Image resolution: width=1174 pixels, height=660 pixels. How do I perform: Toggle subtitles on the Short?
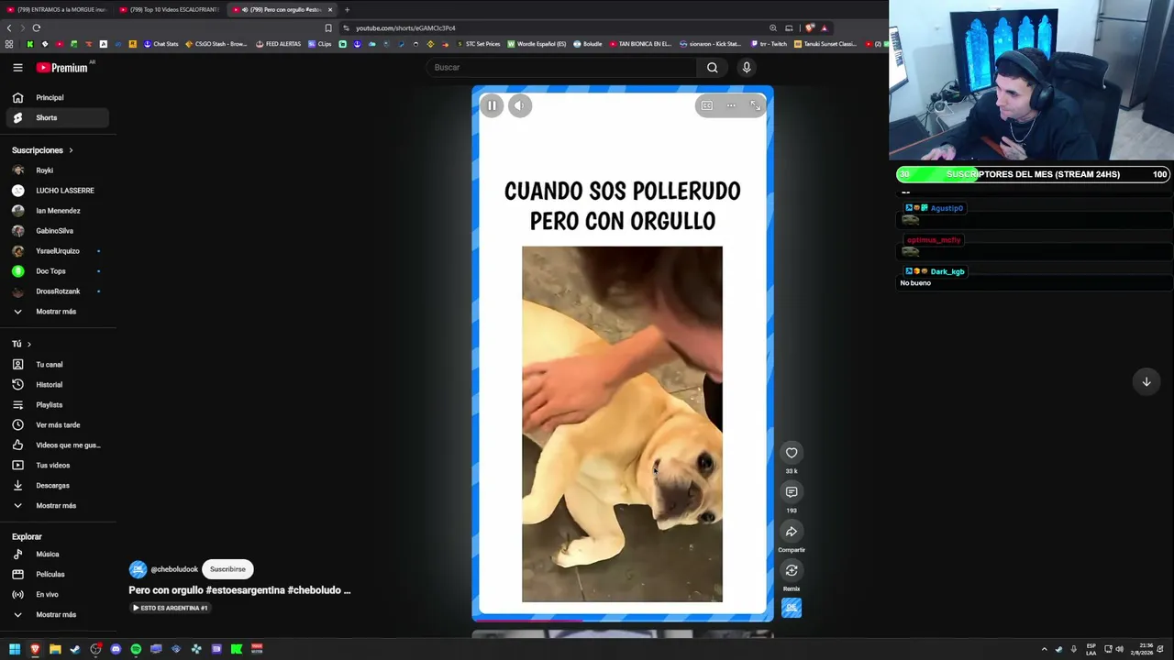[706, 105]
